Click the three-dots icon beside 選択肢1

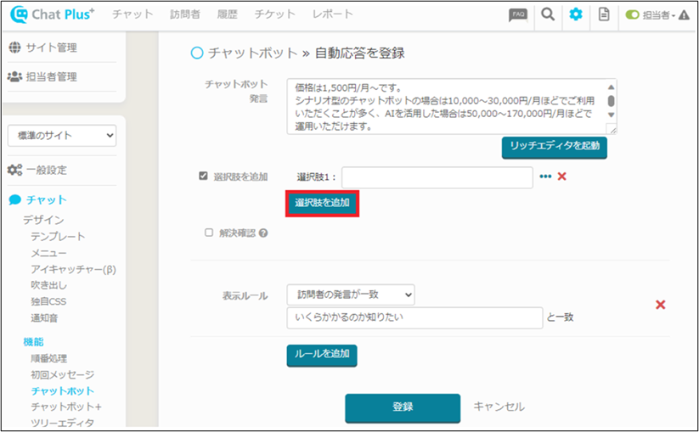(x=545, y=177)
